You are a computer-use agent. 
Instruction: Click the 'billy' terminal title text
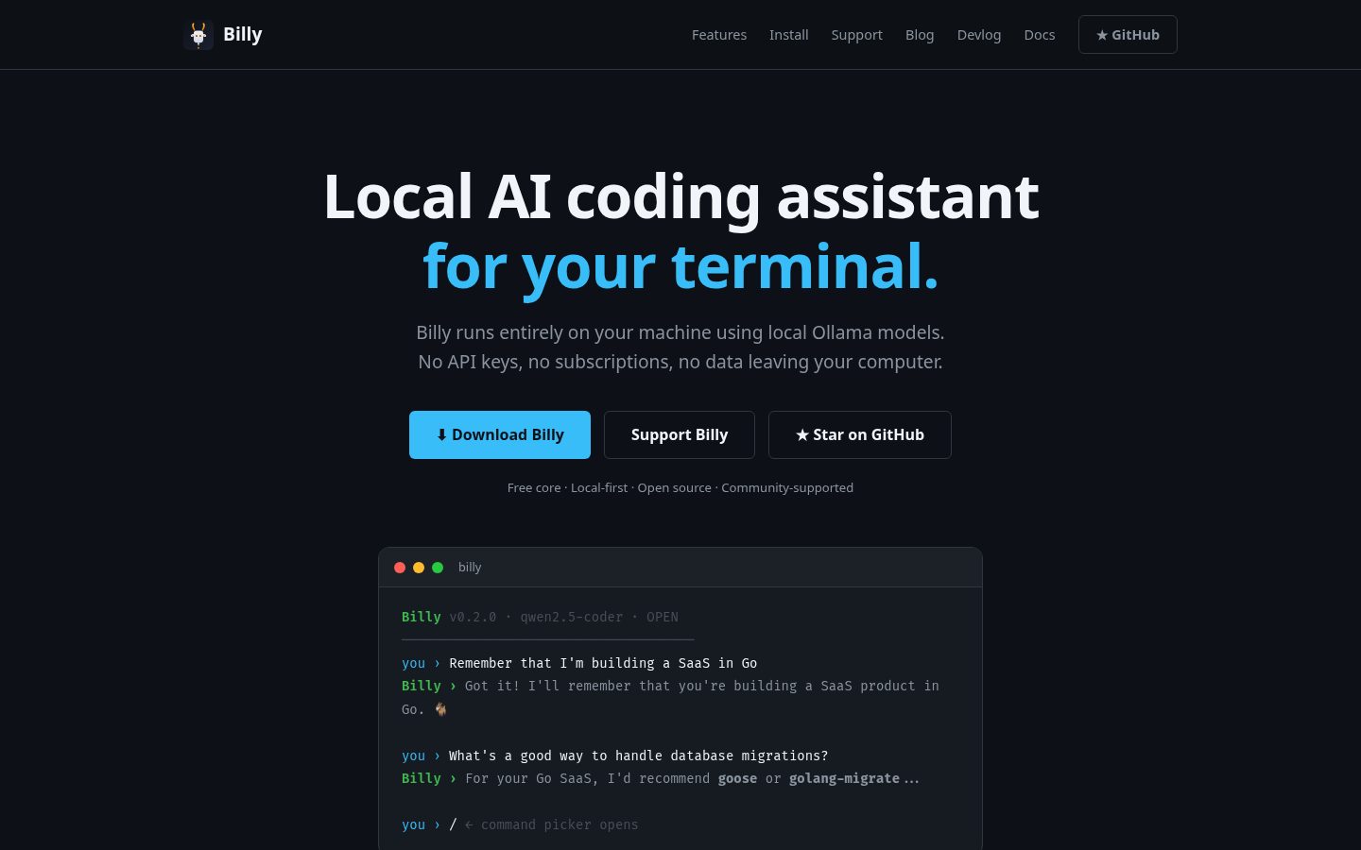point(470,568)
